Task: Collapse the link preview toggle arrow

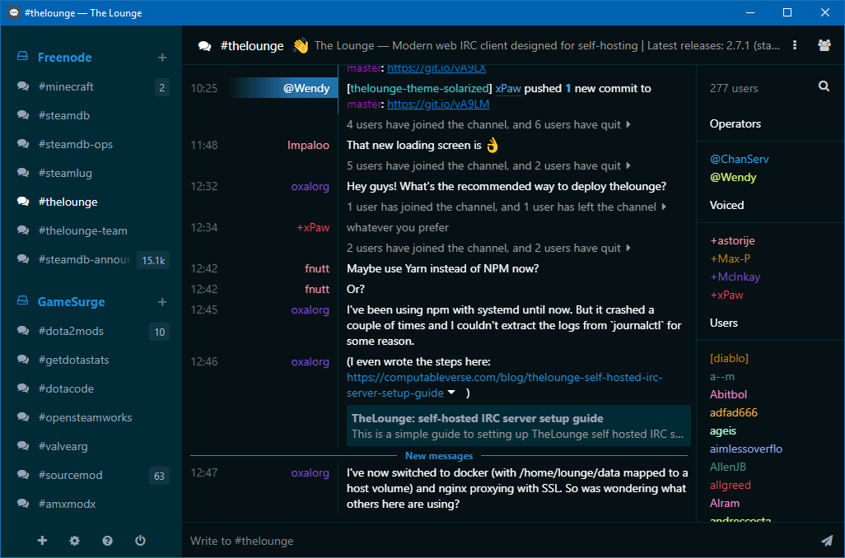Action: click(451, 393)
